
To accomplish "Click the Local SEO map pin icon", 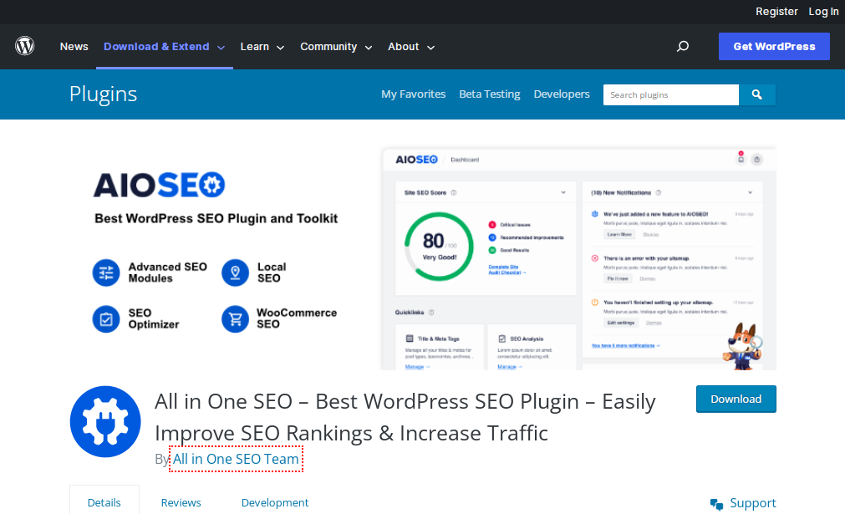I will [x=235, y=272].
